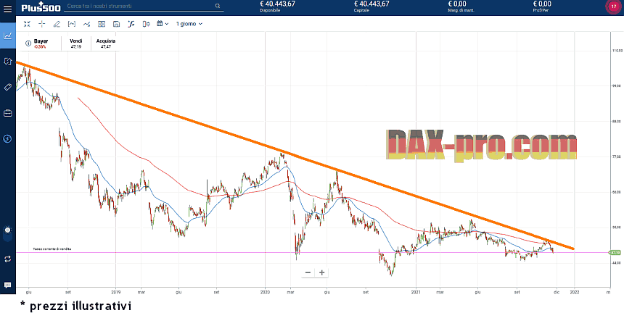
Task: Click the 2020 date axis label
Action: tap(265, 292)
